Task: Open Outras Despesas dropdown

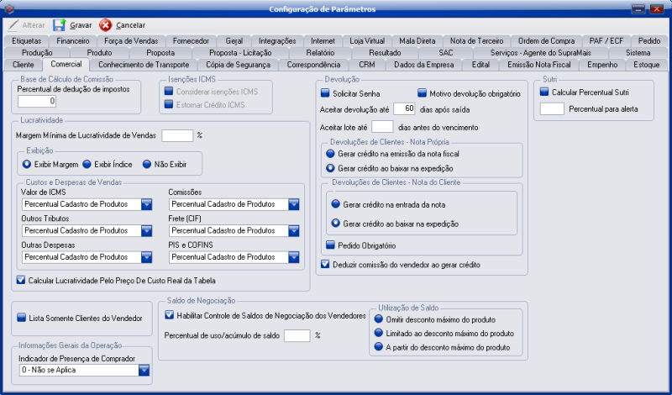Action: click(146, 257)
